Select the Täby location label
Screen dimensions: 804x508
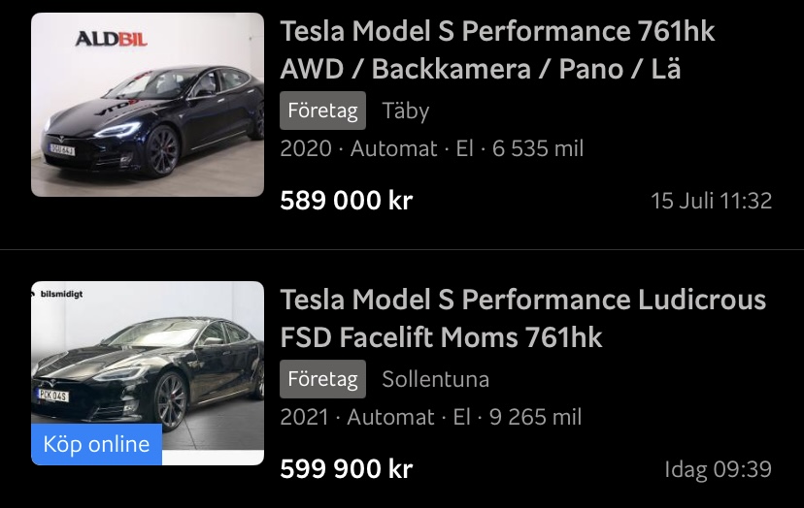click(x=406, y=111)
